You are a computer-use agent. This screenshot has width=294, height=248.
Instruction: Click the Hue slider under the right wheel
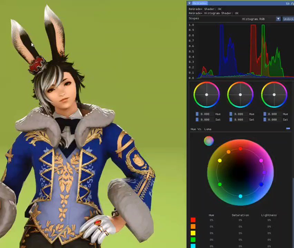(272, 114)
